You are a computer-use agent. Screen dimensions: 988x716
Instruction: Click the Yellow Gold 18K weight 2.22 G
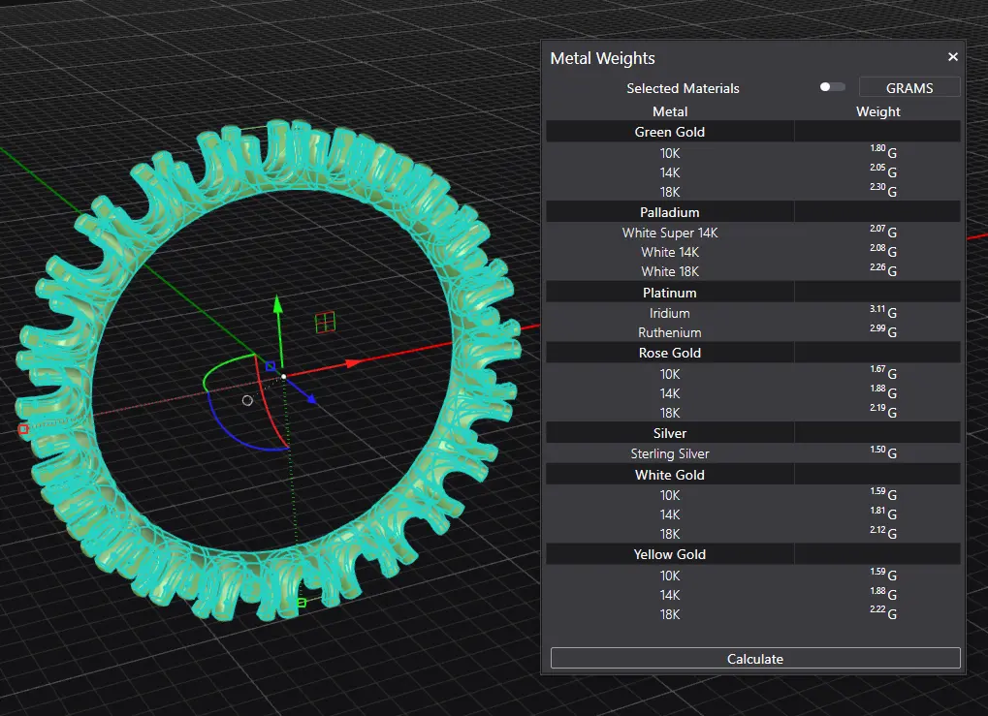click(x=882, y=612)
